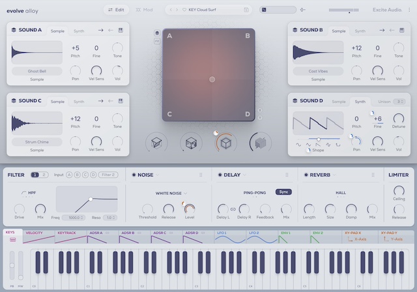This screenshot has height=292, width=417.
Task: Click the Sound A right arrow icon
Action: tap(100, 30)
